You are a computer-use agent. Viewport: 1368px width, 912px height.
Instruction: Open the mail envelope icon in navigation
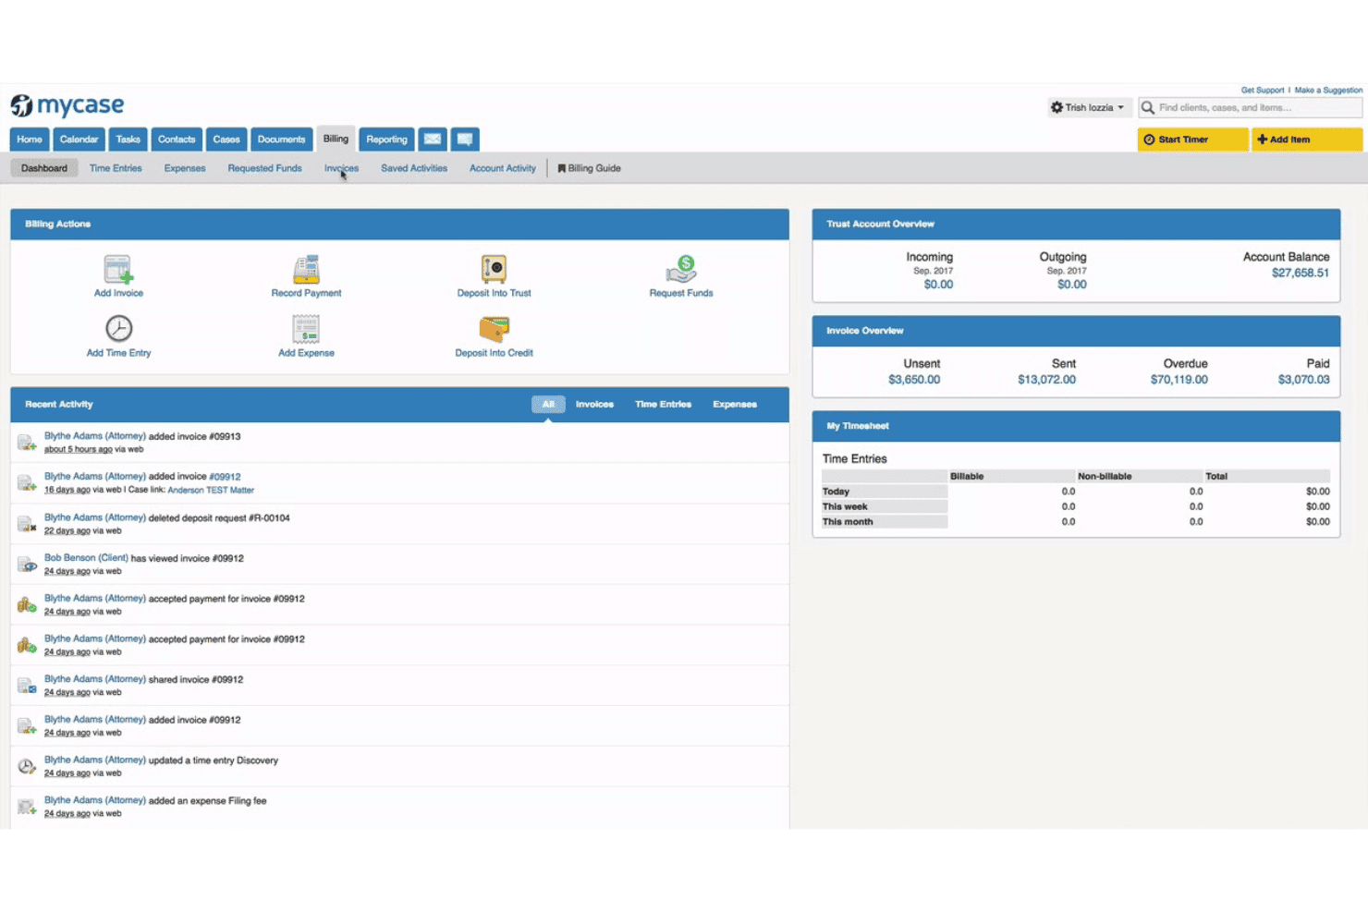(x=433, y=140)
